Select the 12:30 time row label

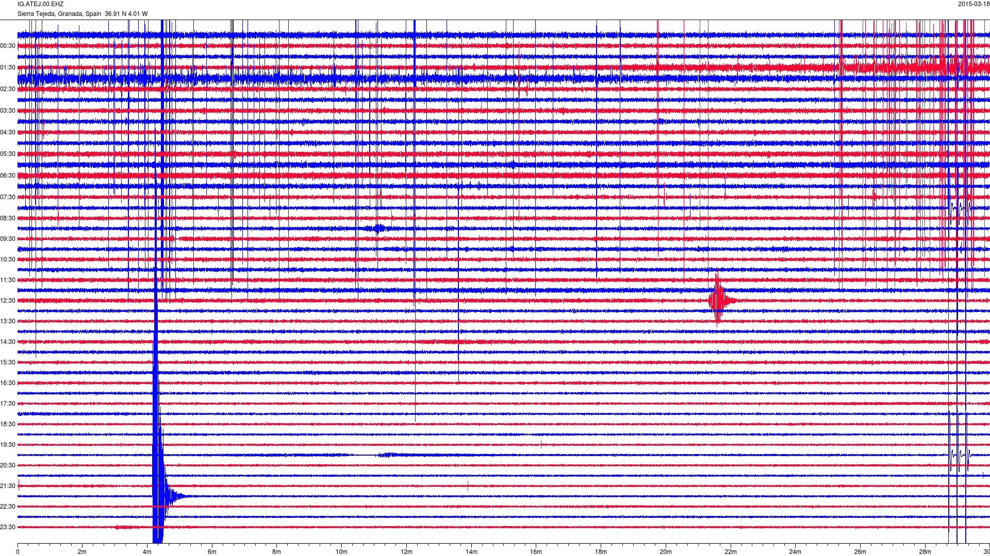tap(8, 301)
